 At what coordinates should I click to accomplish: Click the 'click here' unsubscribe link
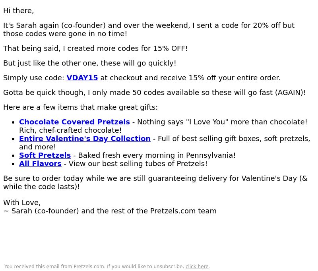(197, 267)
